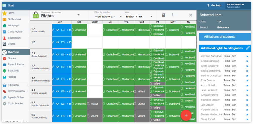The width and height of the screenshot is (253, 124).
Task: Click the Get help link
Action: point(216,6)
